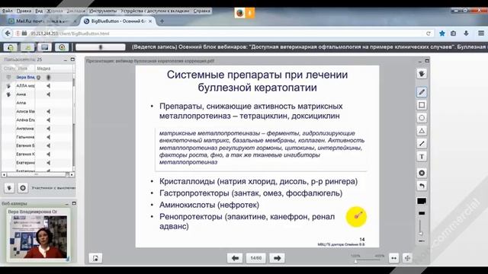Toggle Алёна user's speaker icon
488x274 pixels.
click(x=49, y=120)
